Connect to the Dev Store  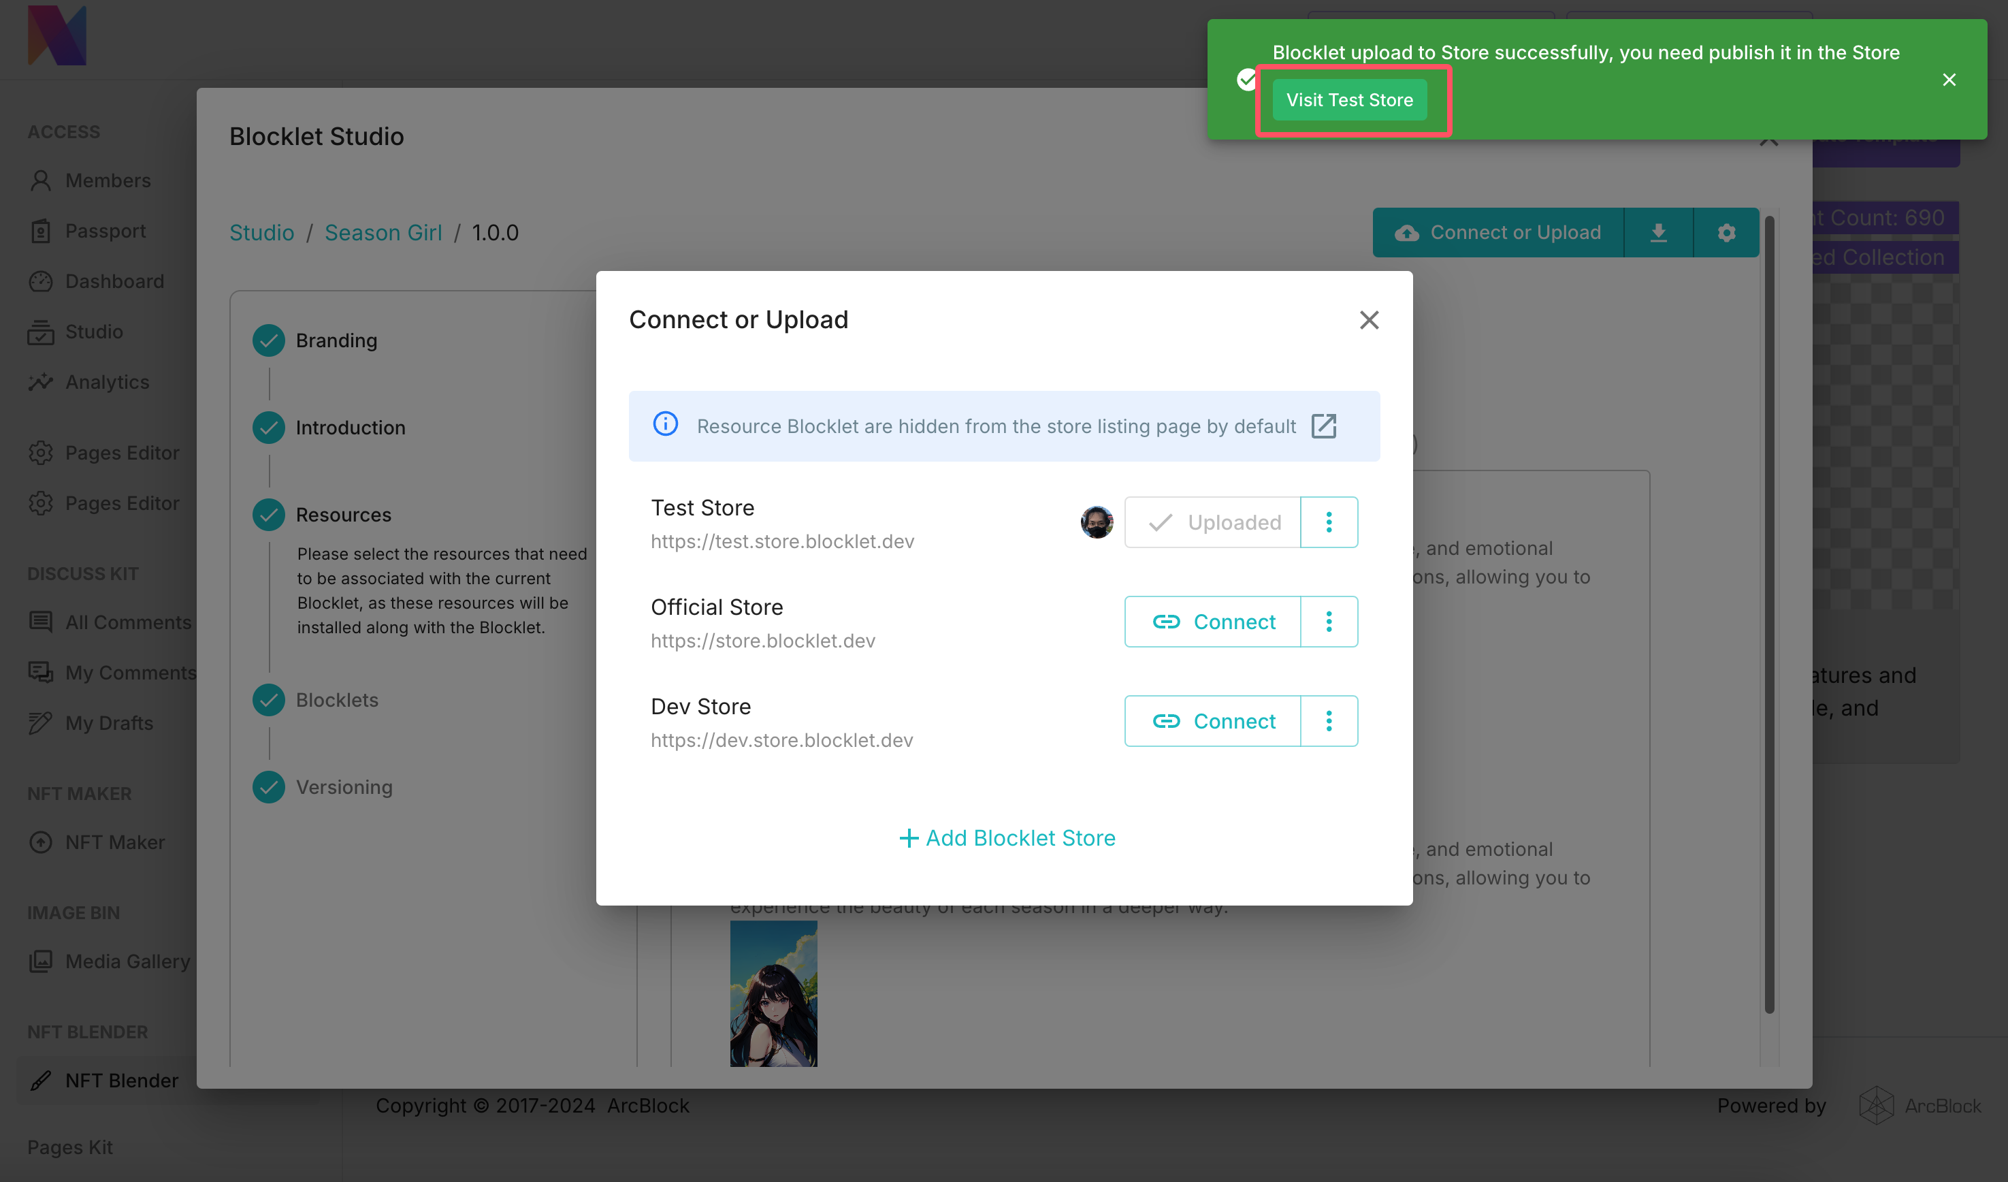coord(1213,721)
